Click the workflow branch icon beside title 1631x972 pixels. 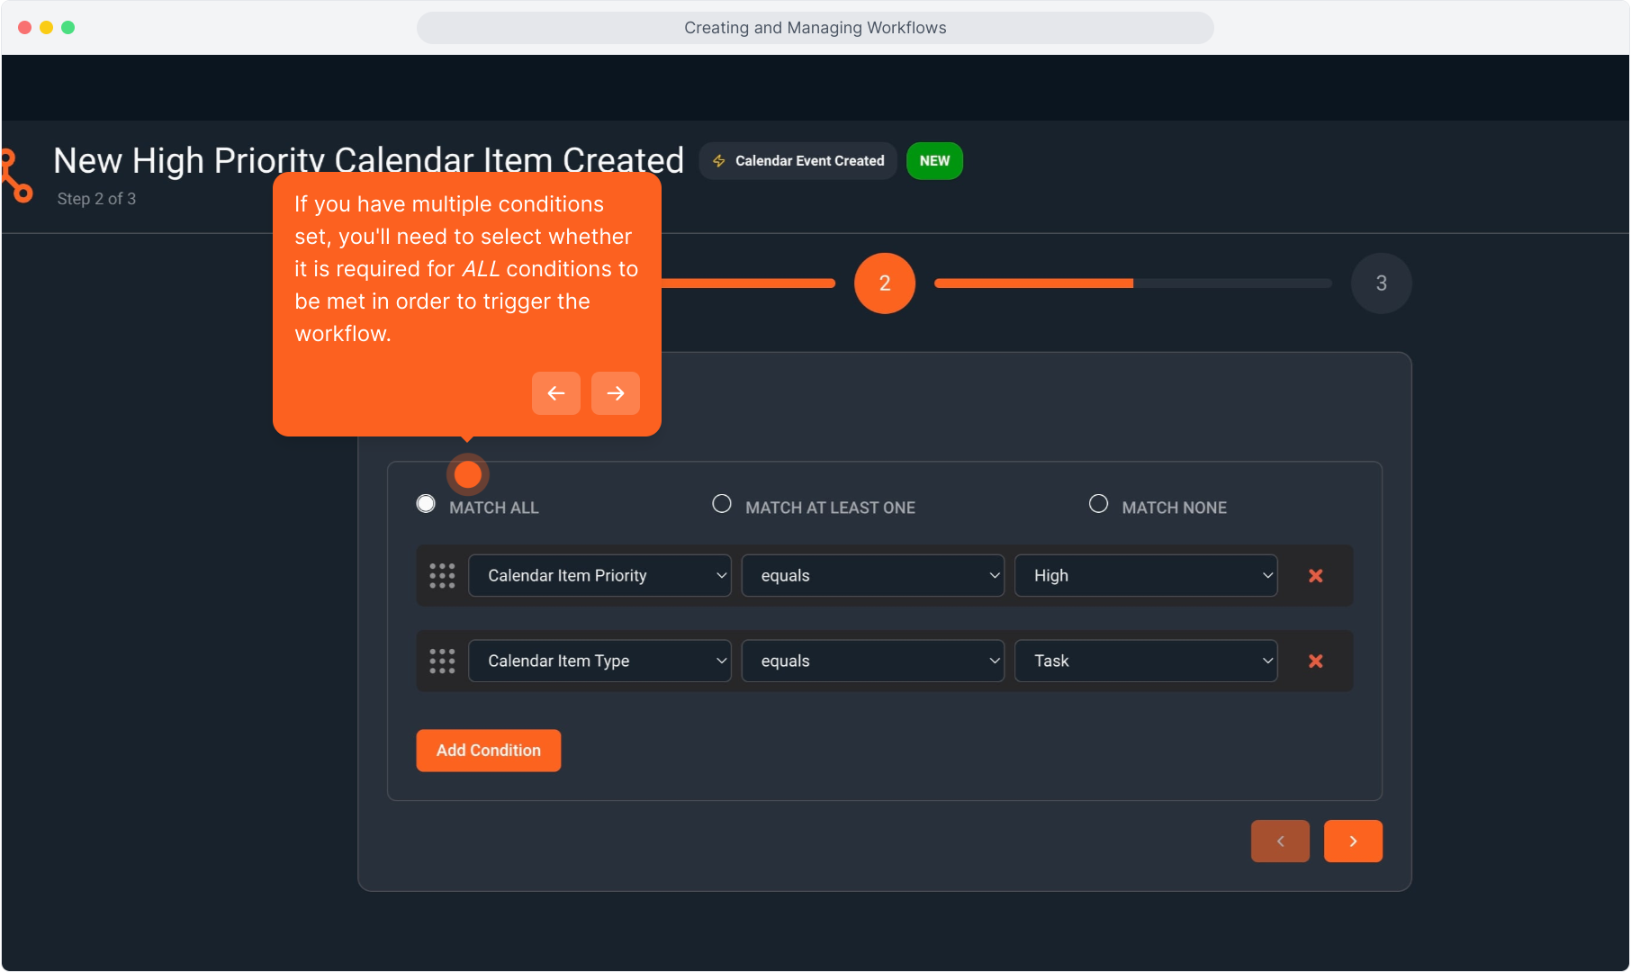click(16, 176)
